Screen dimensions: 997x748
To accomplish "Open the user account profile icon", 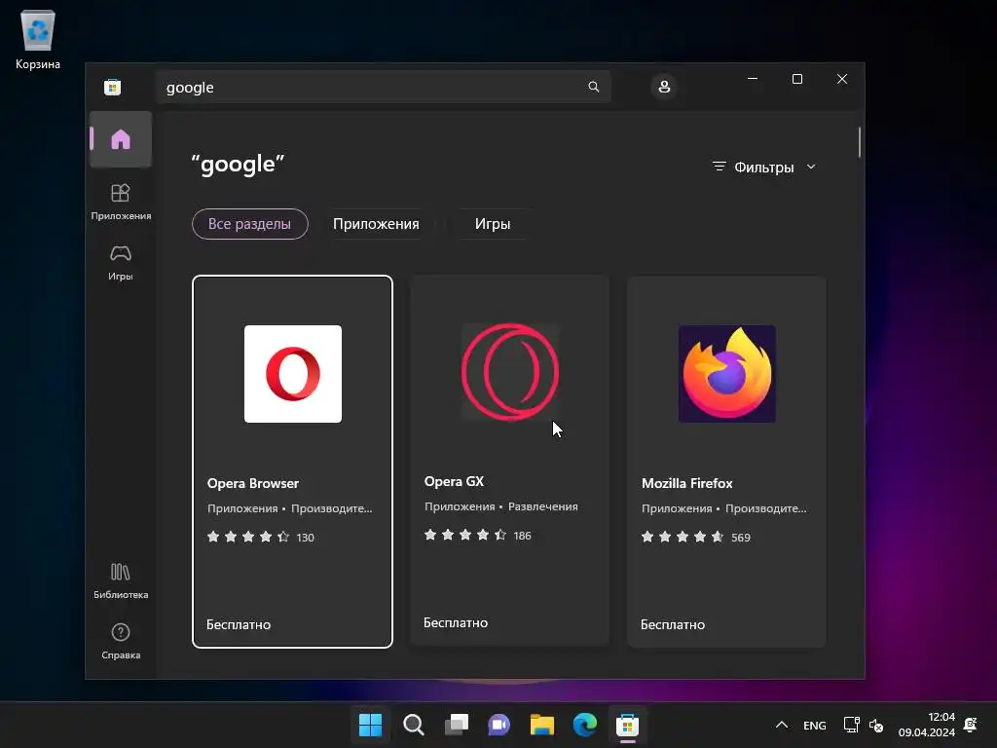I will [664, 87].
